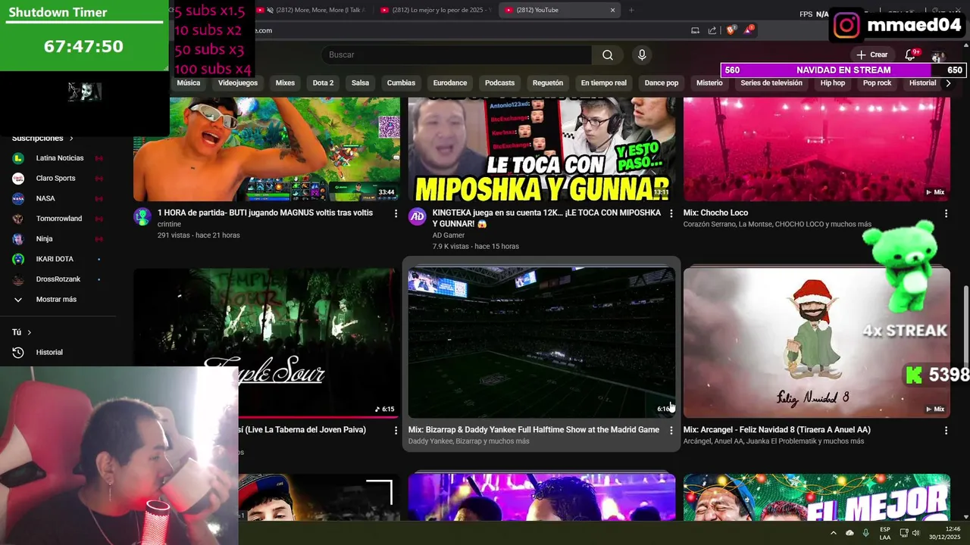970x545 pixels.
Task: Select the Cumbias filter chip
Action: (401, 83)
